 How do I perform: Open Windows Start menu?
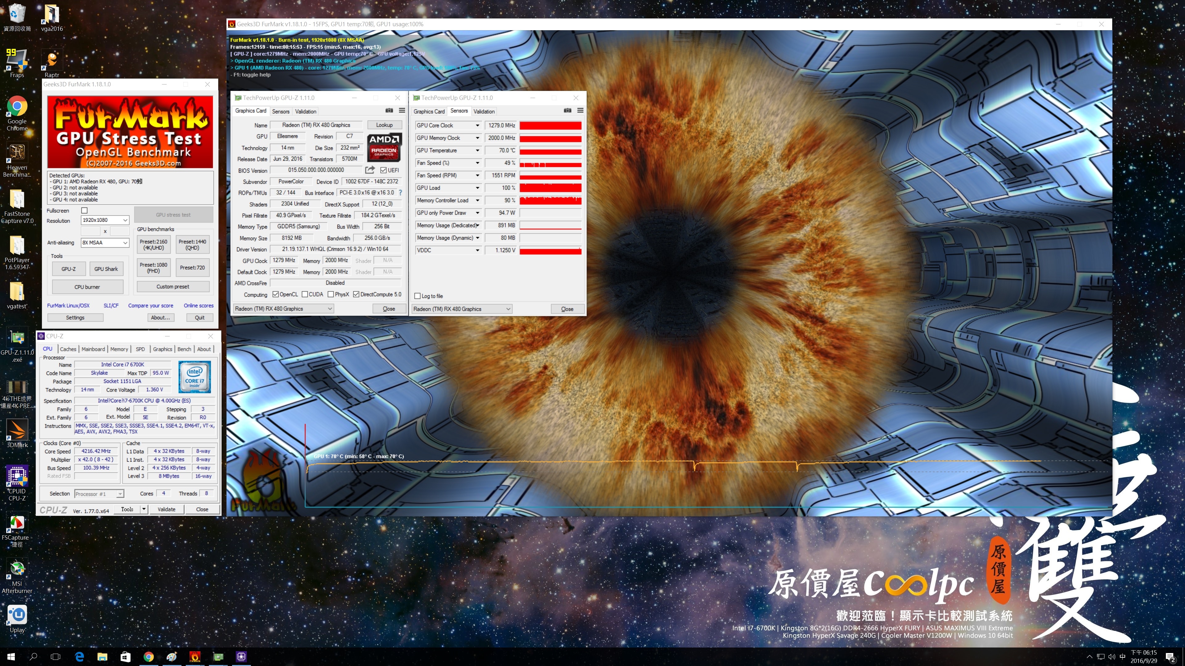[11, 657]
